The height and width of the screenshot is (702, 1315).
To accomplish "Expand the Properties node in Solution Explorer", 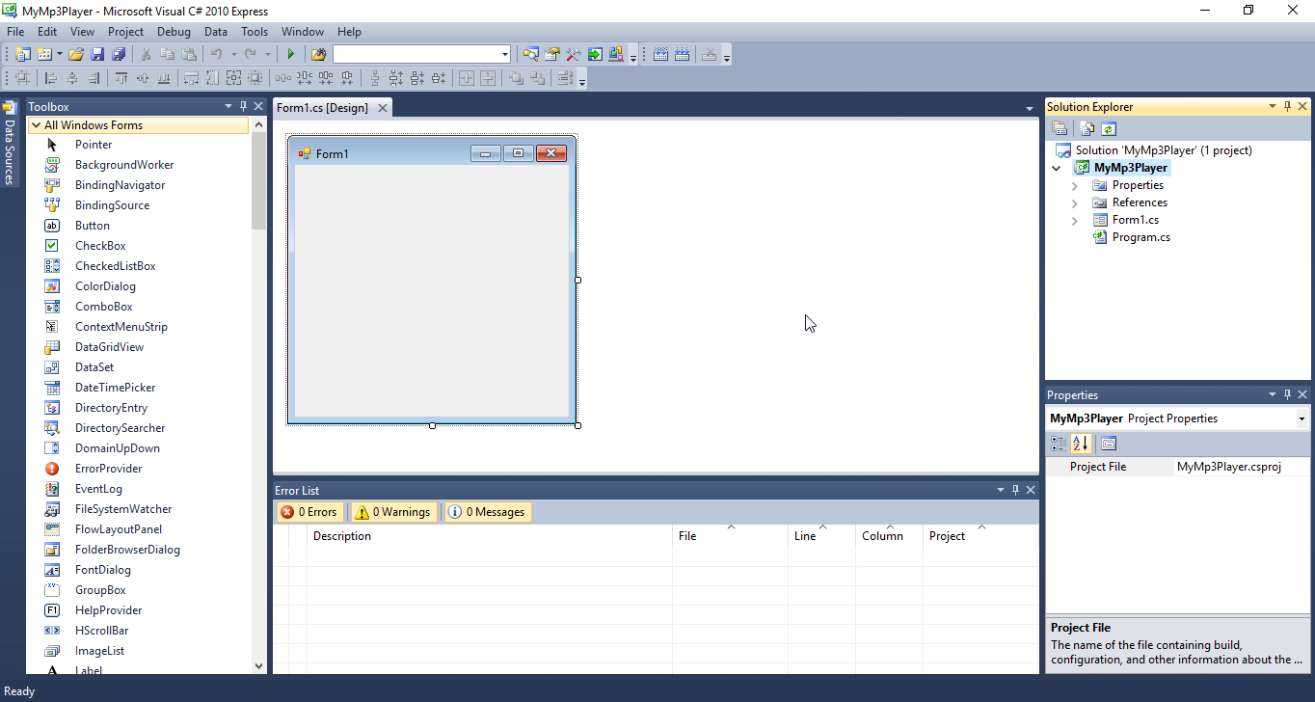I will (x=1075, y=185).
